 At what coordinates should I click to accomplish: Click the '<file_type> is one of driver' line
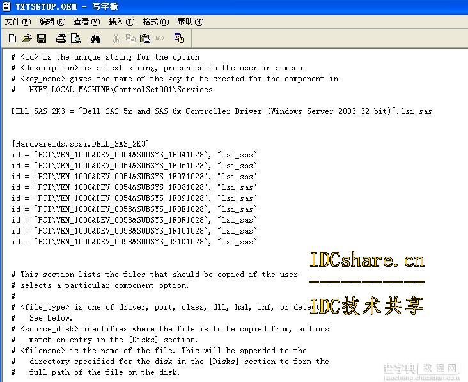pos(166,307)
